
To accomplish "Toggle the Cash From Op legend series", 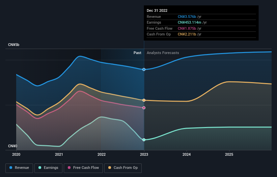I will coord(123,168).
